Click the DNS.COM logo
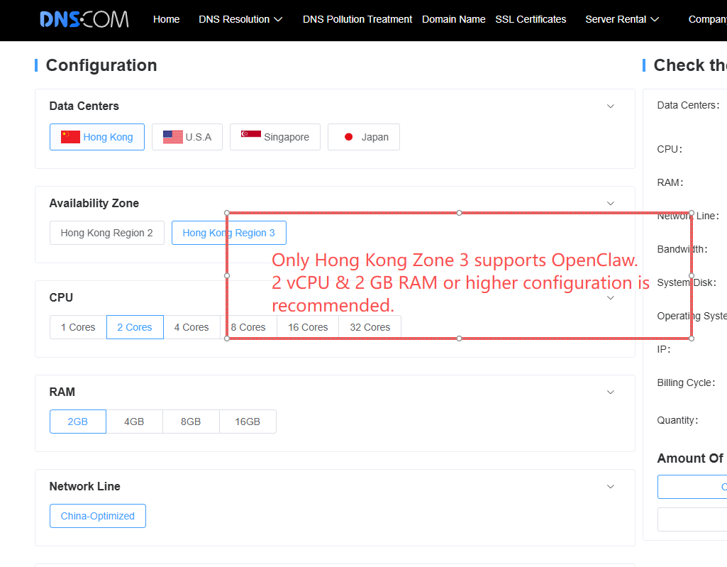This screenshot has height=567, width=727. (x=84, y=19)
